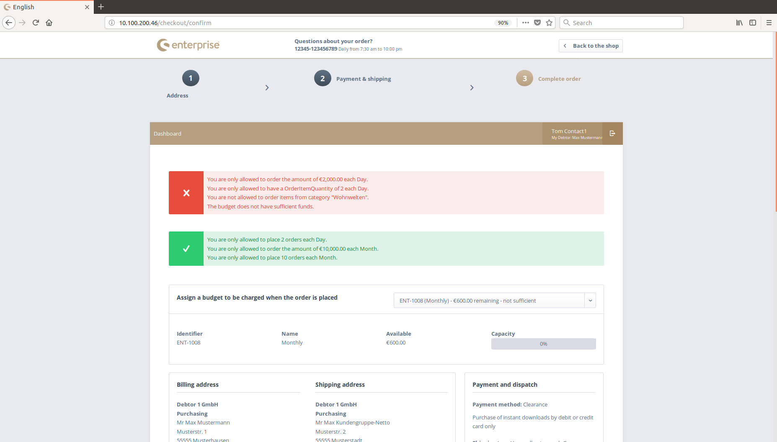Click the Capacity 0% progress bar
The width and height of the screenshot is (777, 442).
[x=543, y=344]
